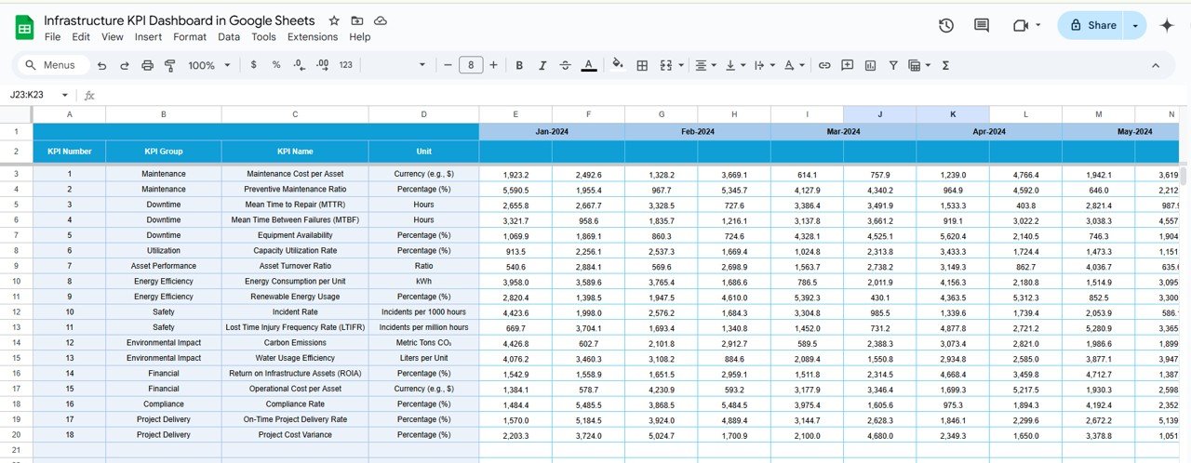Select cell Mean Time to Repair (MTTR)
The image size is (1191, 463).
pyautogui.click(x=295, y=205)
